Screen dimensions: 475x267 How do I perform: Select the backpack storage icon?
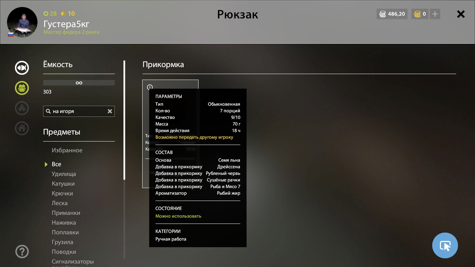coord(22,88)
